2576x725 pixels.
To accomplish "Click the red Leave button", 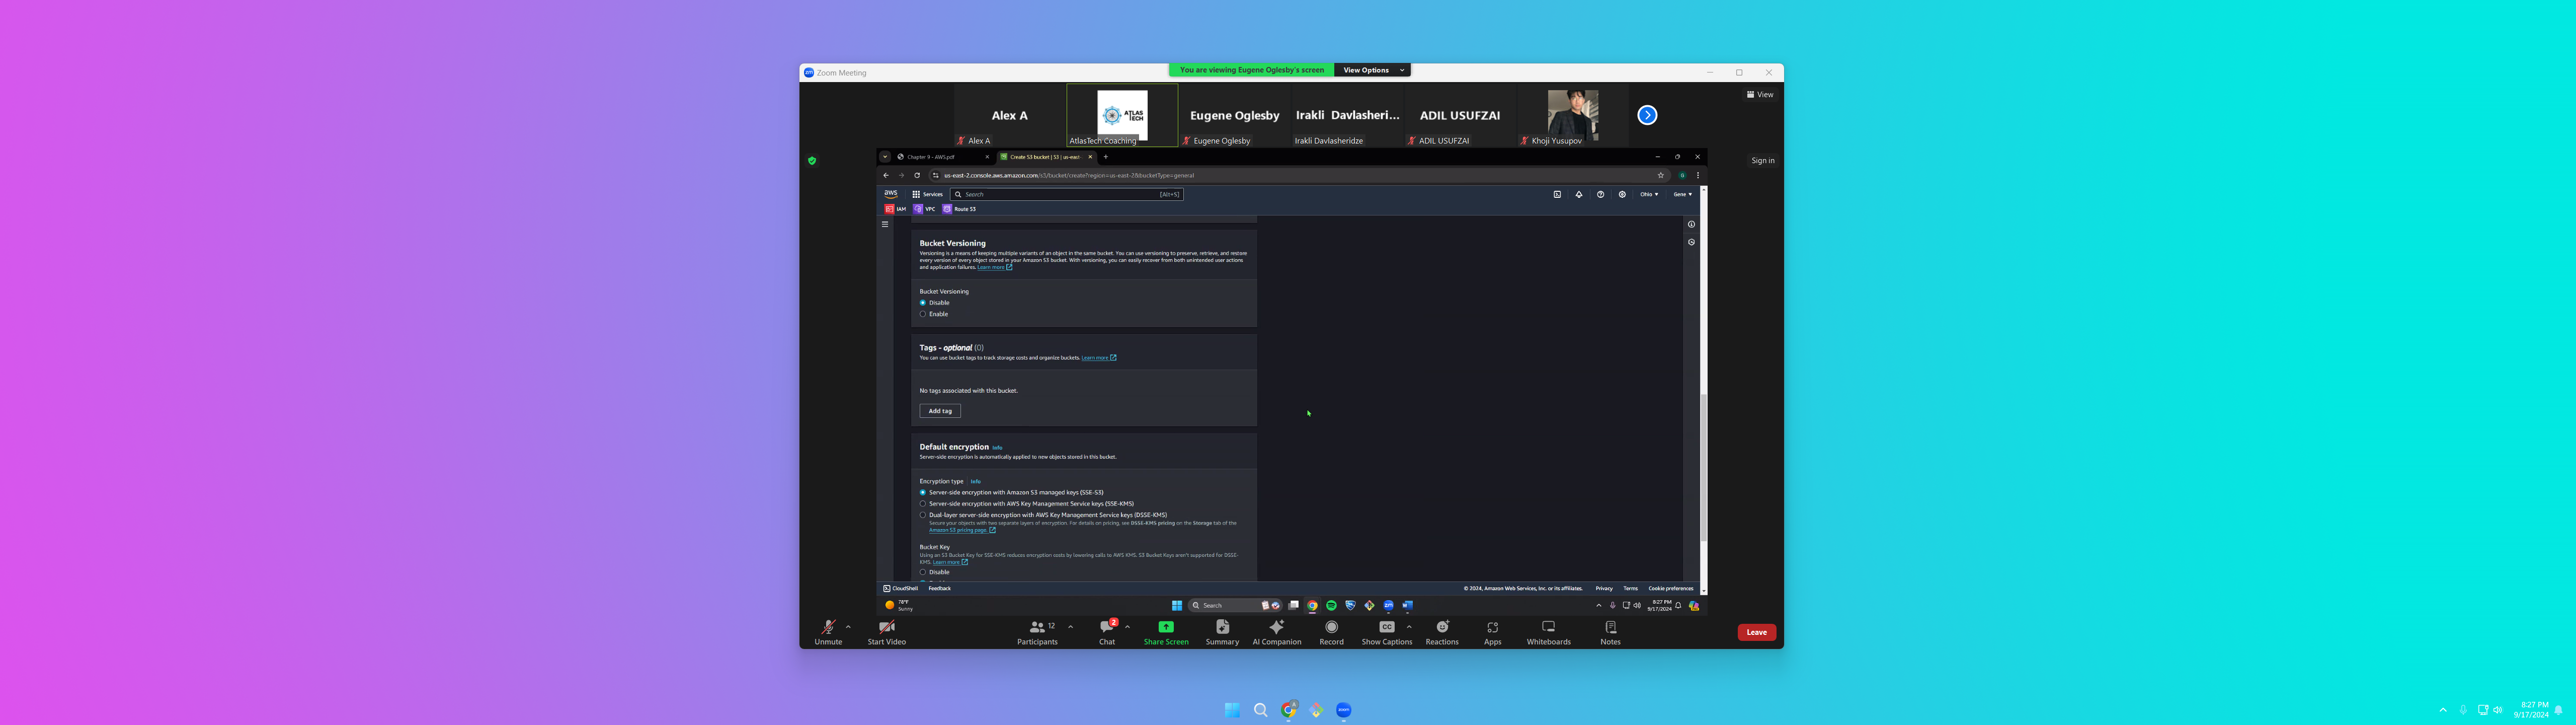I will [1756, 632].
